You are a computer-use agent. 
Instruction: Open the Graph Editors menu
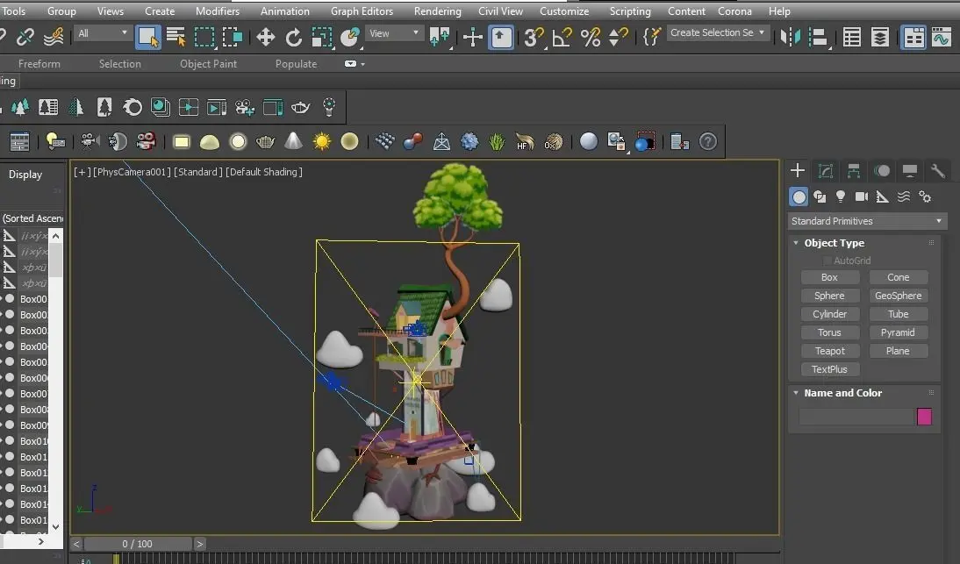[362, 11]
